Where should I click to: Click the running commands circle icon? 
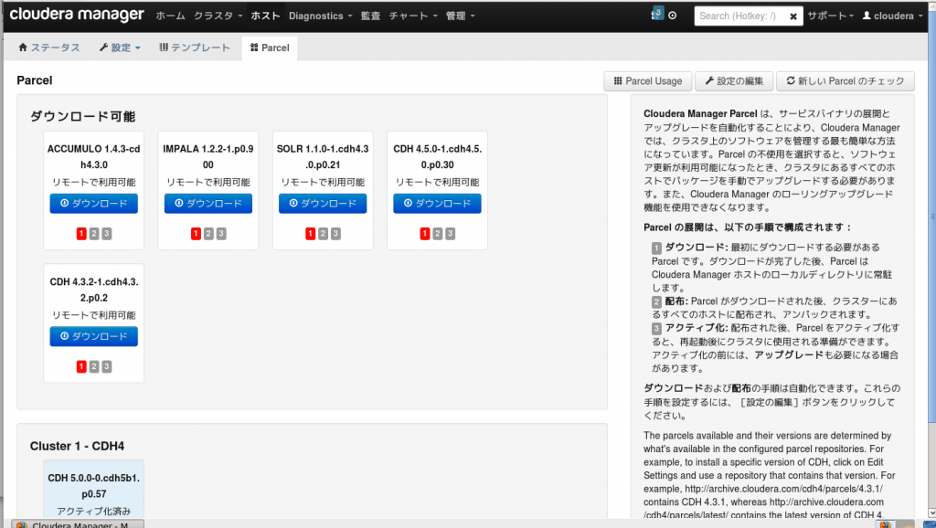673,16
